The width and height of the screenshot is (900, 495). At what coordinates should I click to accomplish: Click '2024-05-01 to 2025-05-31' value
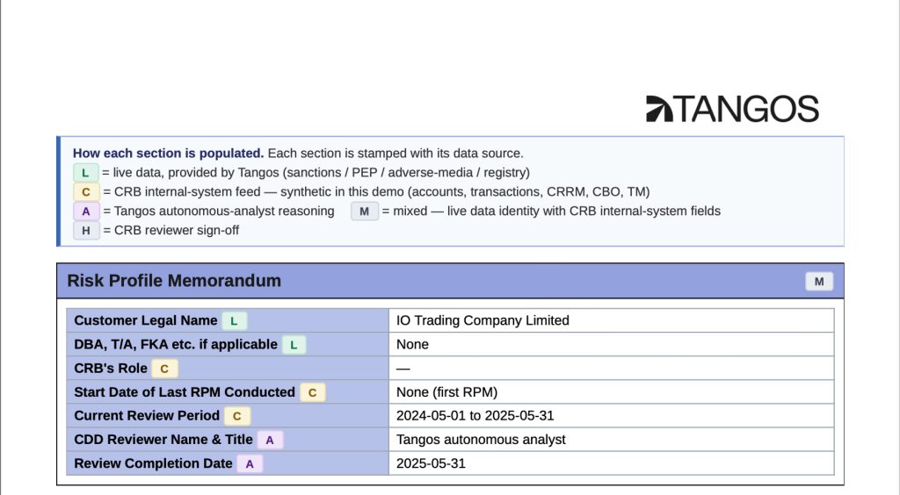point(475,415)
